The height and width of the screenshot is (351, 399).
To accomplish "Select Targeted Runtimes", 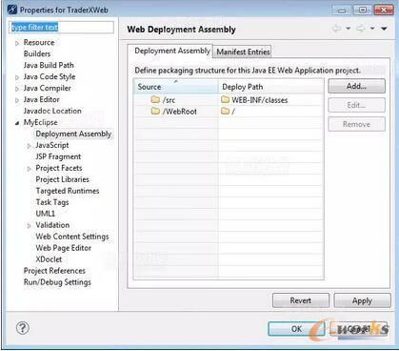I will click(x=68, y=191).
